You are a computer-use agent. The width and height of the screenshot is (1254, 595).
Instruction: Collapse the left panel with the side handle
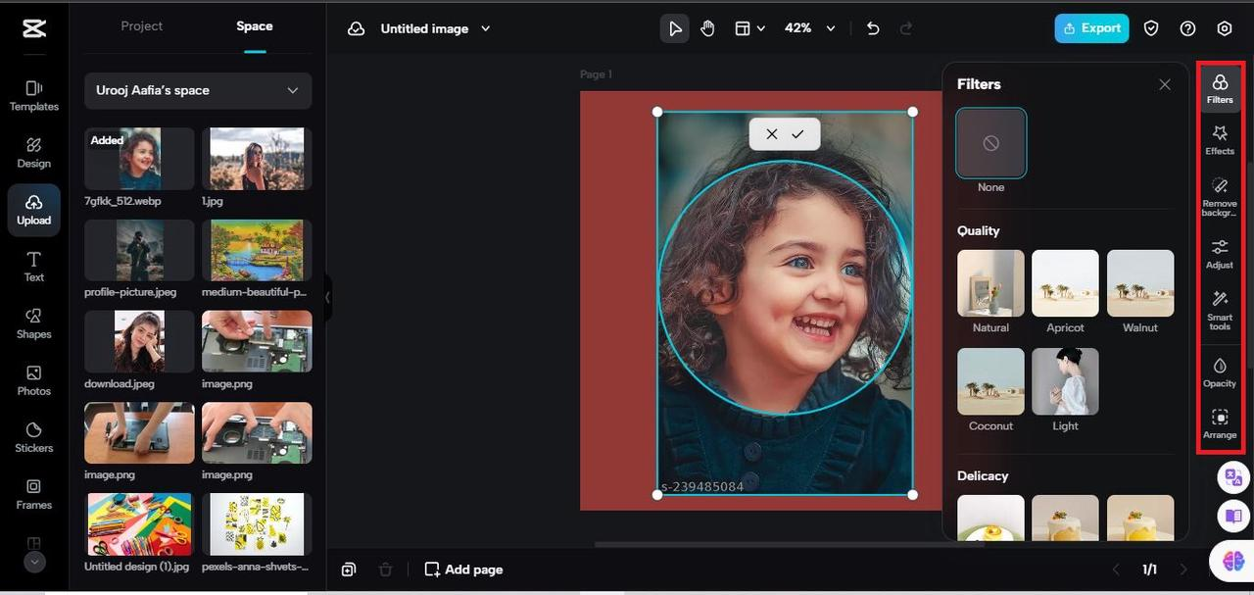pyautogui.click(x=328, y=297)
